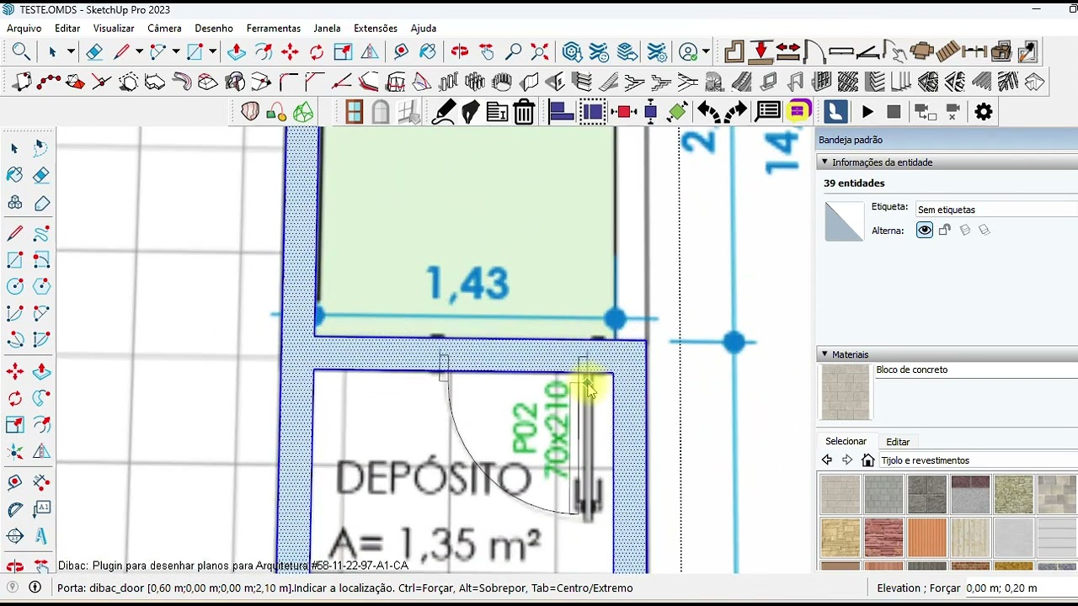This screenshot has height=606, width=1078.
Task: Open the line tool dropdown arrow in top toolbar
Action: coord(139,52)
